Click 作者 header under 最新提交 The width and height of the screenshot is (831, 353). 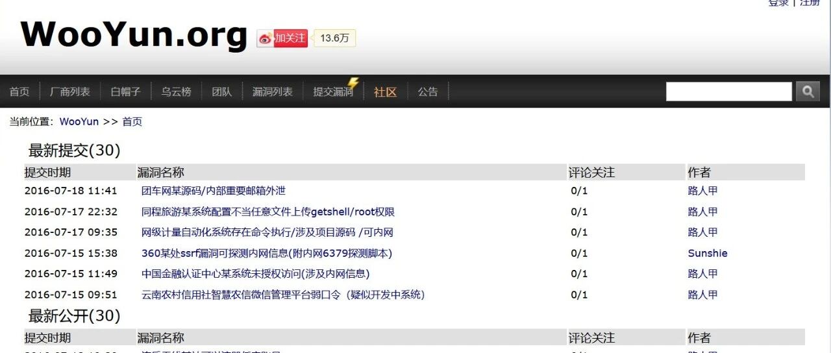coord(699,172)
